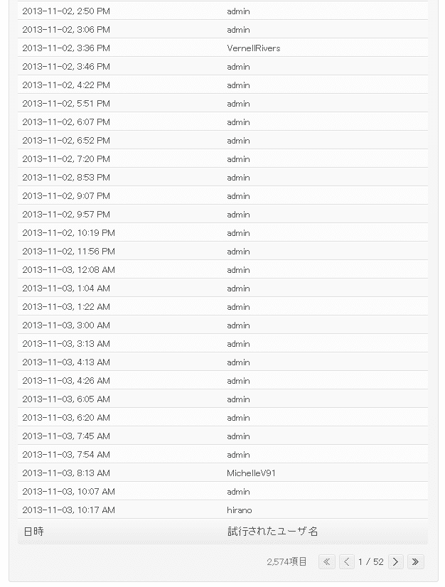Screen dimensions: 445x587
Task: Click the 試行されたユーザ名 column footer
Action: coord(273,532)
